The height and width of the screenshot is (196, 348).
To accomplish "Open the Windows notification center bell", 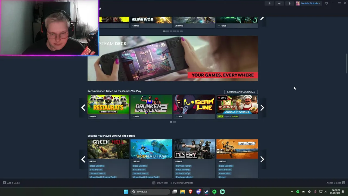I will 343,192.
